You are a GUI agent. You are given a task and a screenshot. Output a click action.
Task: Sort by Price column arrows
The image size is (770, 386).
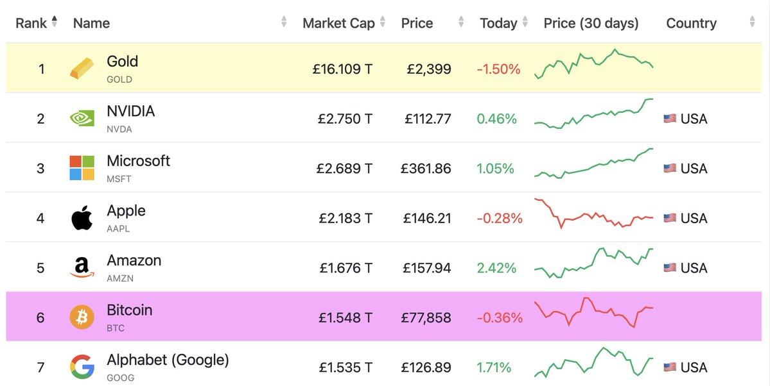pyautogui.click(x=461, y=22)
